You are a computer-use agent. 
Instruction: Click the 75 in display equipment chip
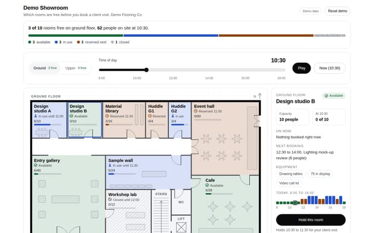320,174
